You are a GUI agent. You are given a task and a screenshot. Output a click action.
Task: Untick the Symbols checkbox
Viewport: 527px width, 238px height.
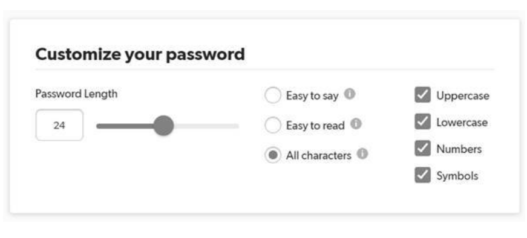click(x=422, y=175)
